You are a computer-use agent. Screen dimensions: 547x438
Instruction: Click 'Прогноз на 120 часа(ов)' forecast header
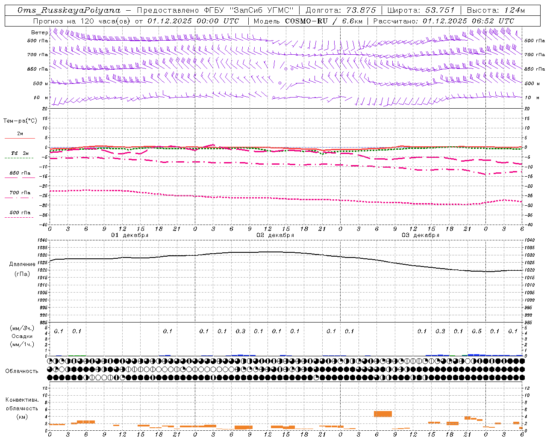point(82,21)
